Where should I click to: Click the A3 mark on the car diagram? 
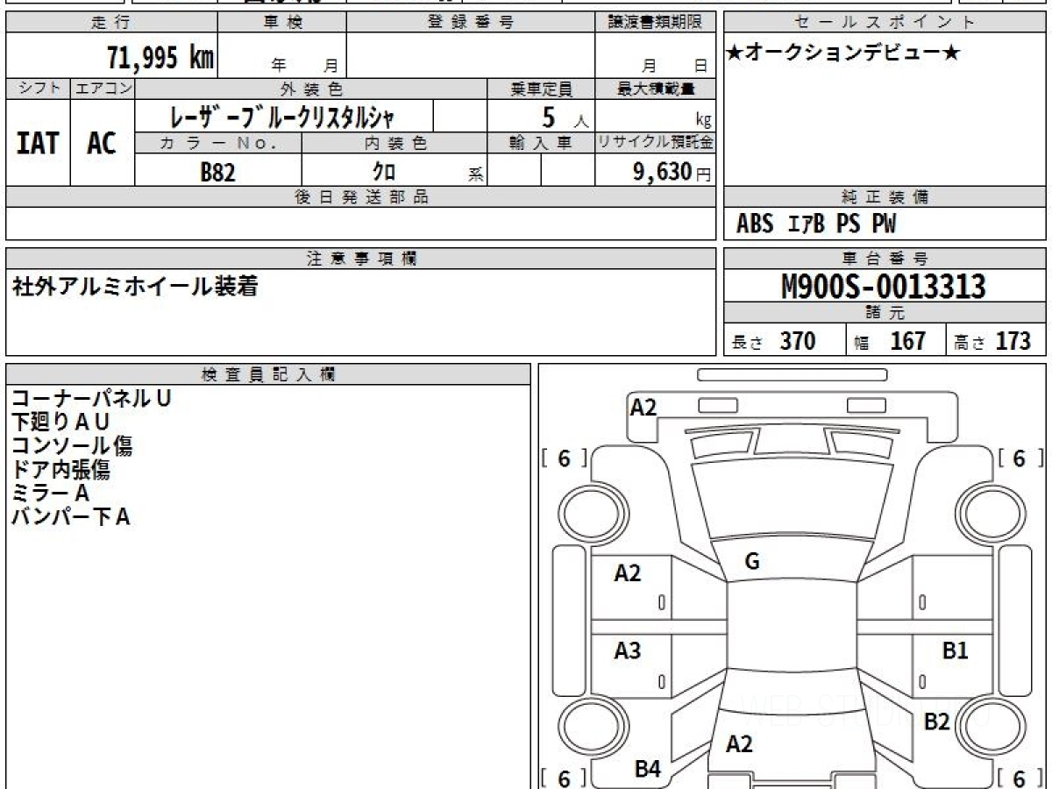point(628,651)
